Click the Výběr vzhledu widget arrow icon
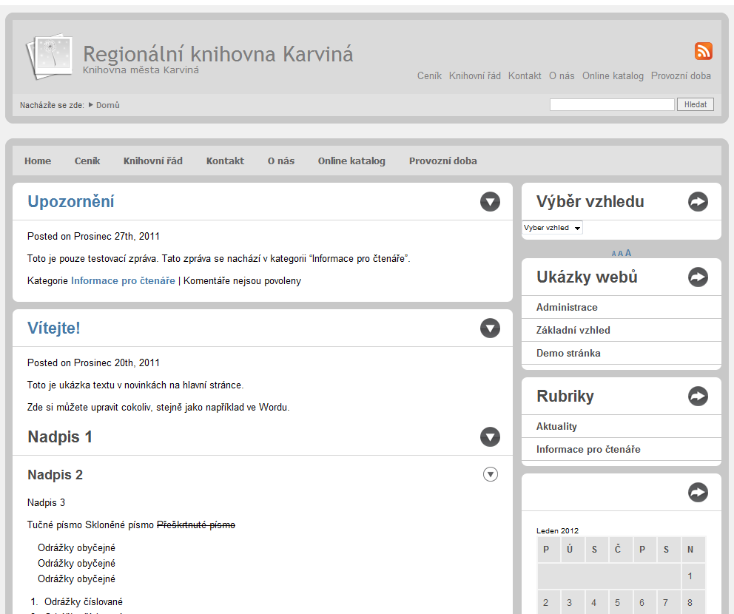 click(698, 202)
